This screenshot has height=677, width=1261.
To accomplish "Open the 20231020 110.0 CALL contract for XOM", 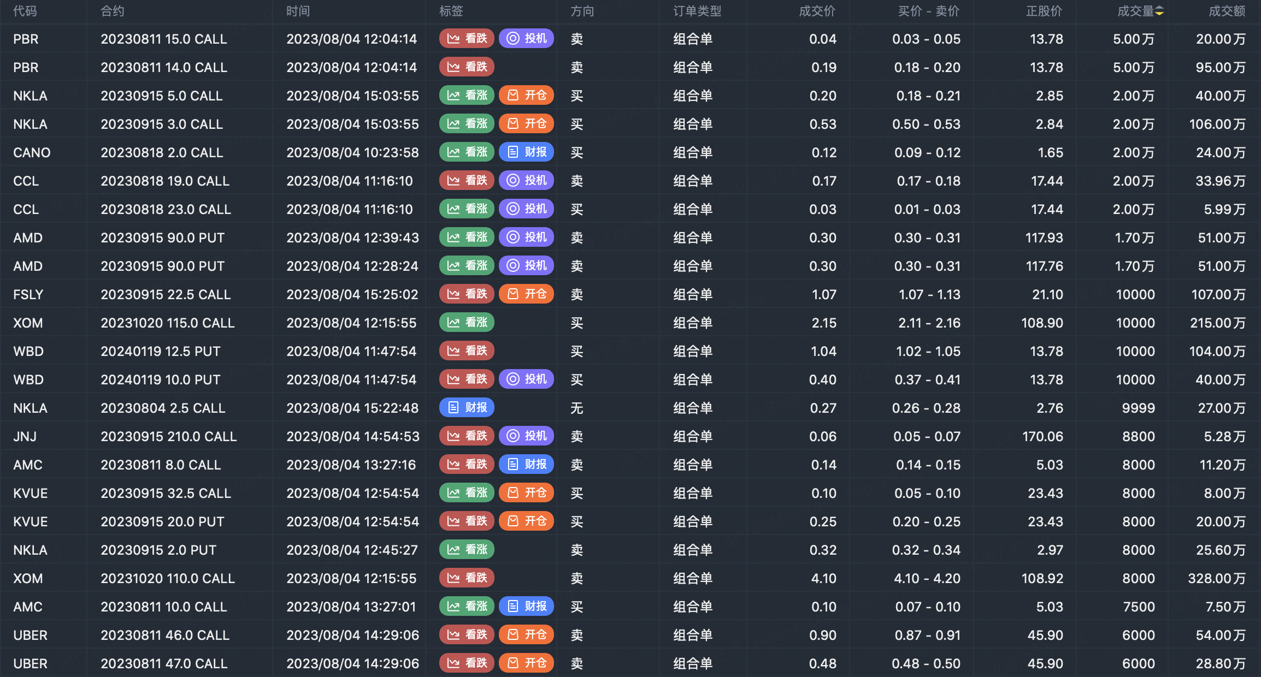I will coord(168,579).
